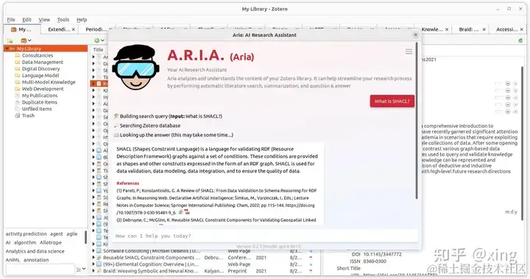Click the PDF icon after the first reference

point(186,212)
